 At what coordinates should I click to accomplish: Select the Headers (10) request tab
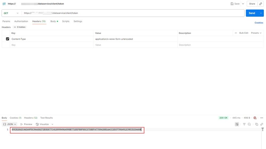pos(39,21)
